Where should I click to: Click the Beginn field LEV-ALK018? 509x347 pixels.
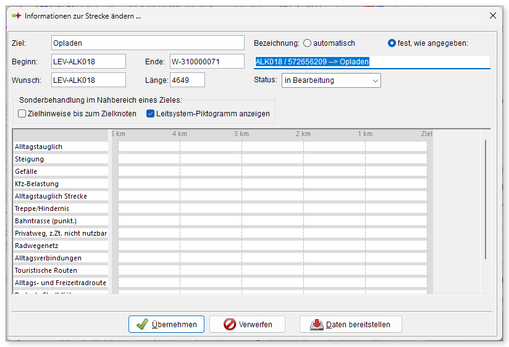point(88,61)
